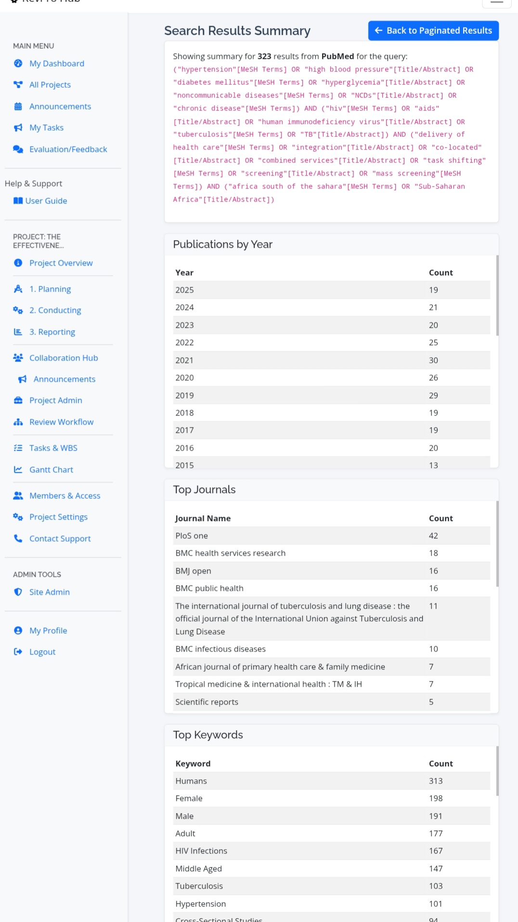Open Members & Access page
The height and width of the screenshot is (922, 518).
click(x=65, y=496)
